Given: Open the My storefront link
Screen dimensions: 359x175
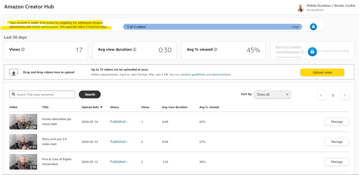Looking at the screenshot, I should click(x=315, y=10).
